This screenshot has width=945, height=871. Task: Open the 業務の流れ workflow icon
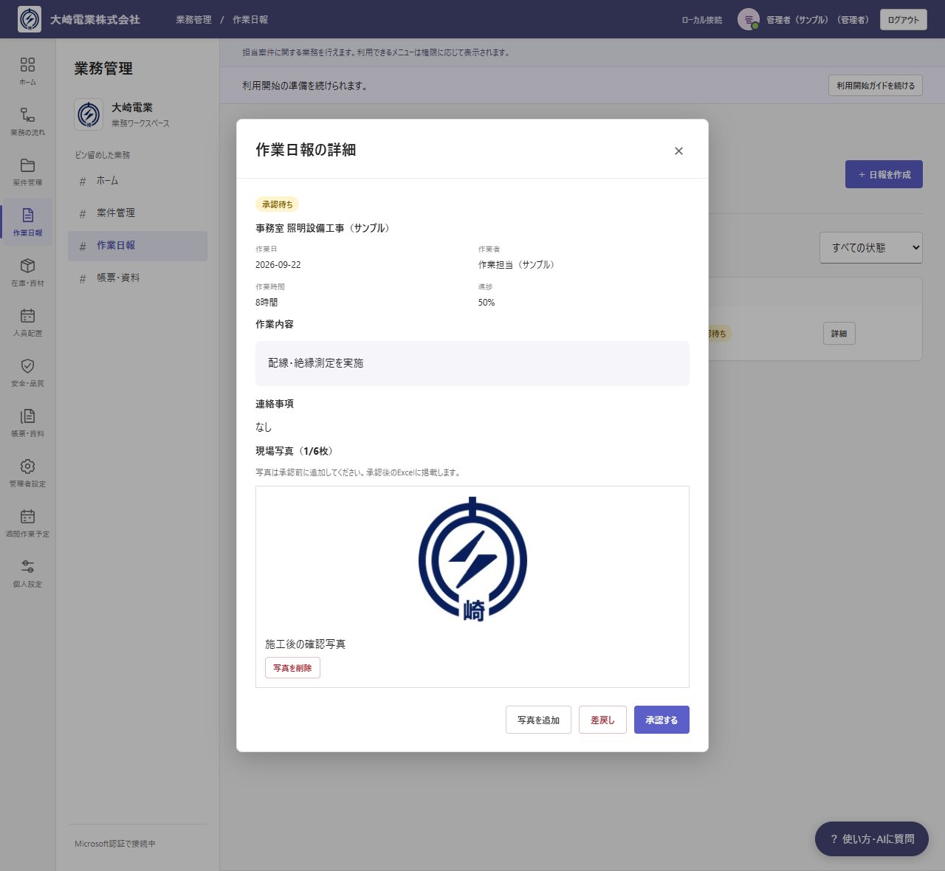tap(27, 115)
